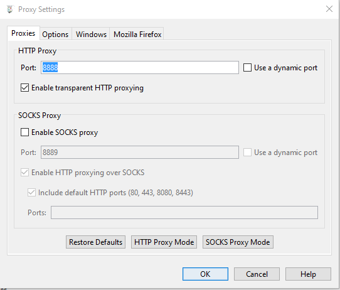Screen dimensions: 340x290
Task: Toggle Include default HTTP ports checkbox
Action: click(x=31, y=193)
